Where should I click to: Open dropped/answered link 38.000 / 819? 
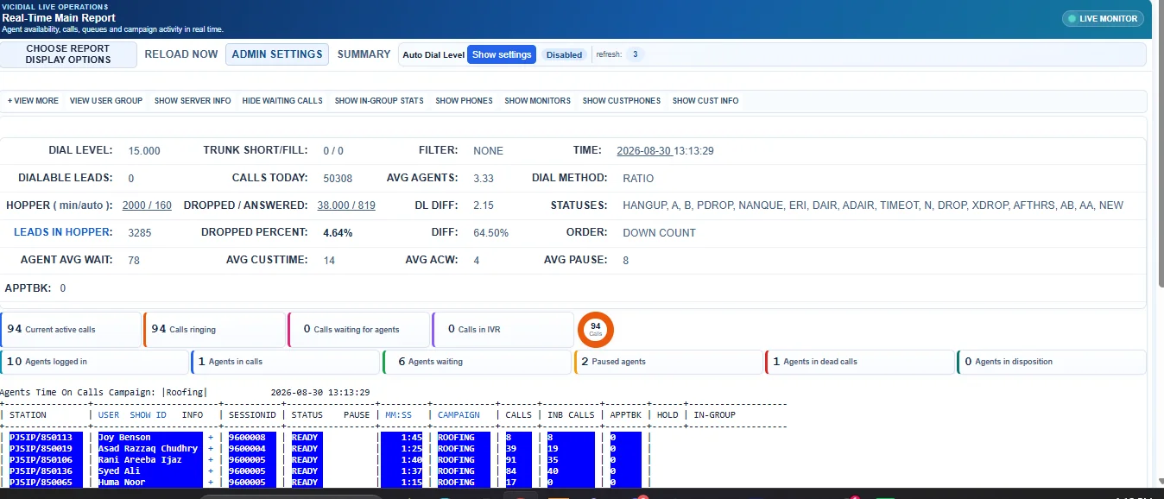pyautogui.click(x=346, y=206)
